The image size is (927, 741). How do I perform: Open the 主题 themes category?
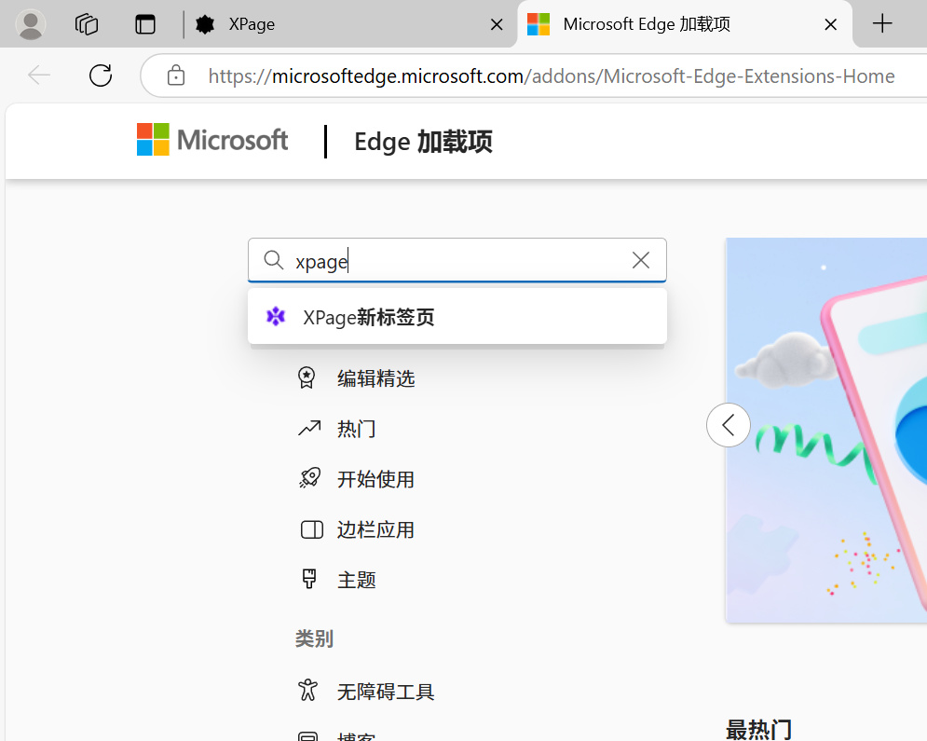coord(356,580)
